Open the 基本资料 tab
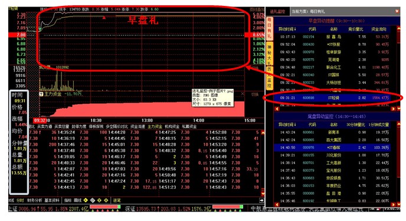 point(52,200)
